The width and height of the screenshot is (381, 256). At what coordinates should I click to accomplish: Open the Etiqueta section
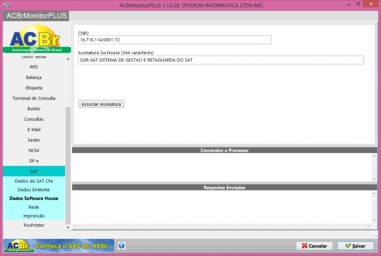pyautogui.click(x=34, y=88)
